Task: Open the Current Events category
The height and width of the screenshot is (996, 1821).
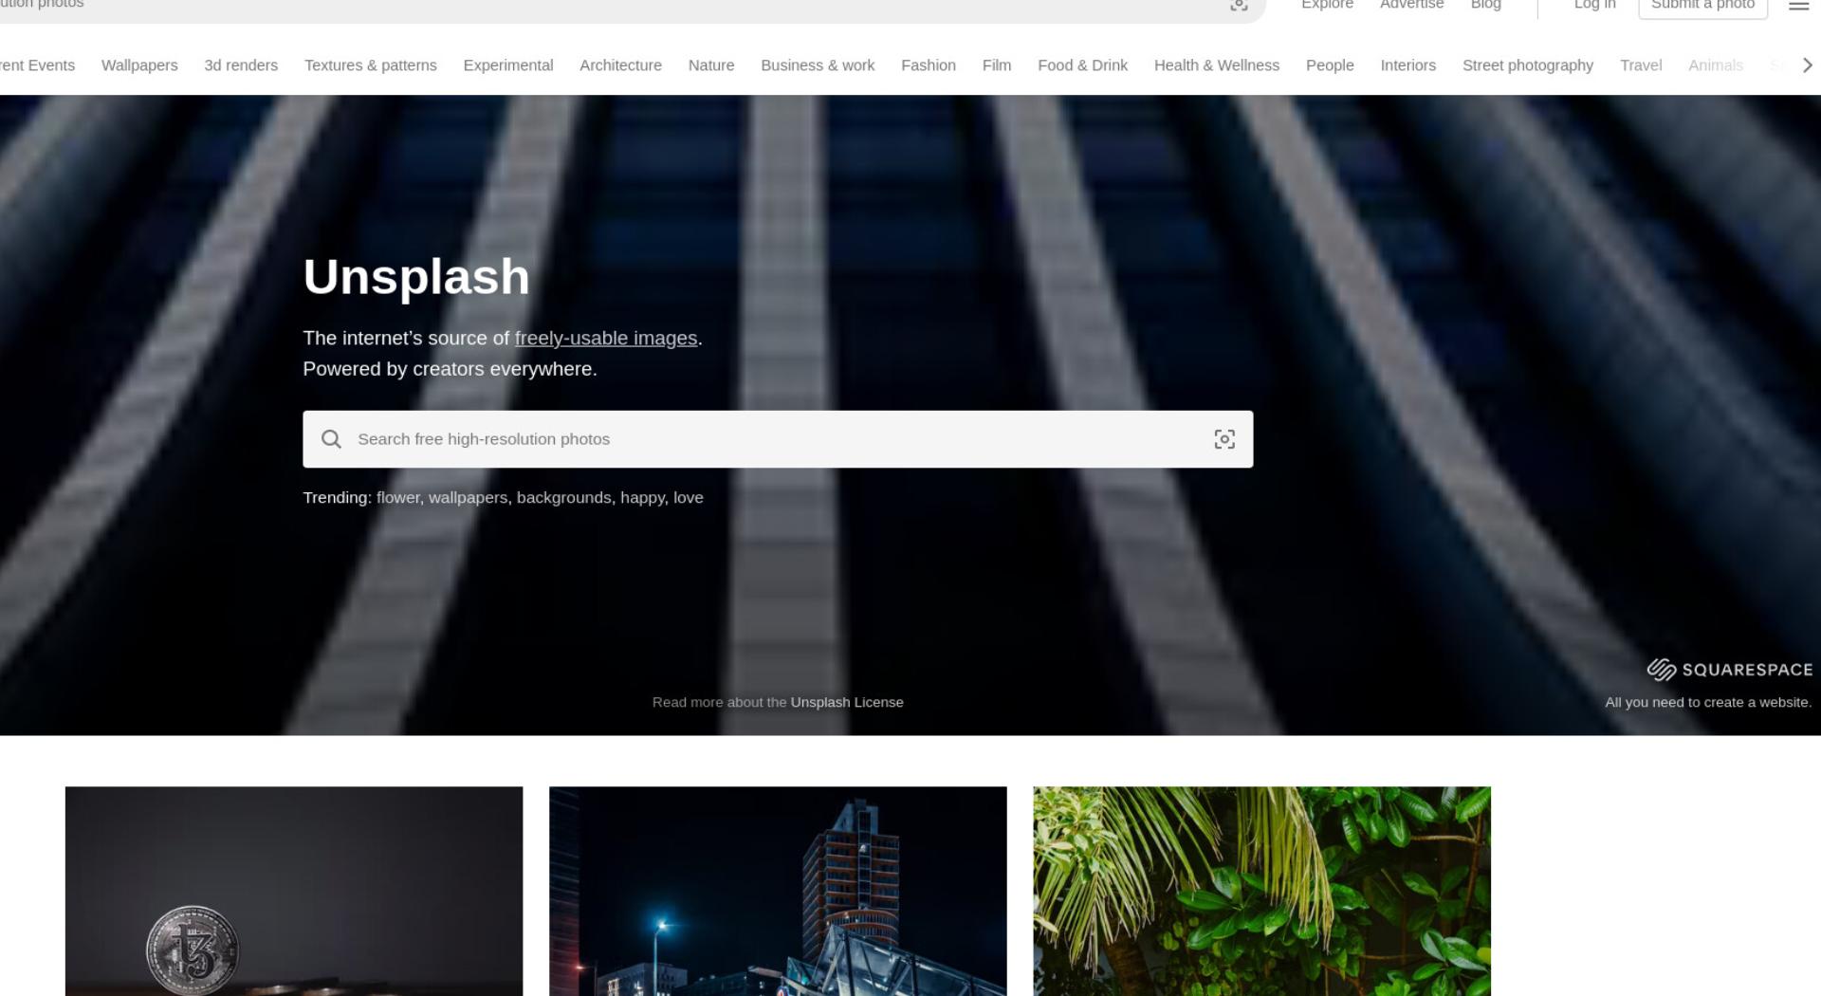Action: pos(37,65)
